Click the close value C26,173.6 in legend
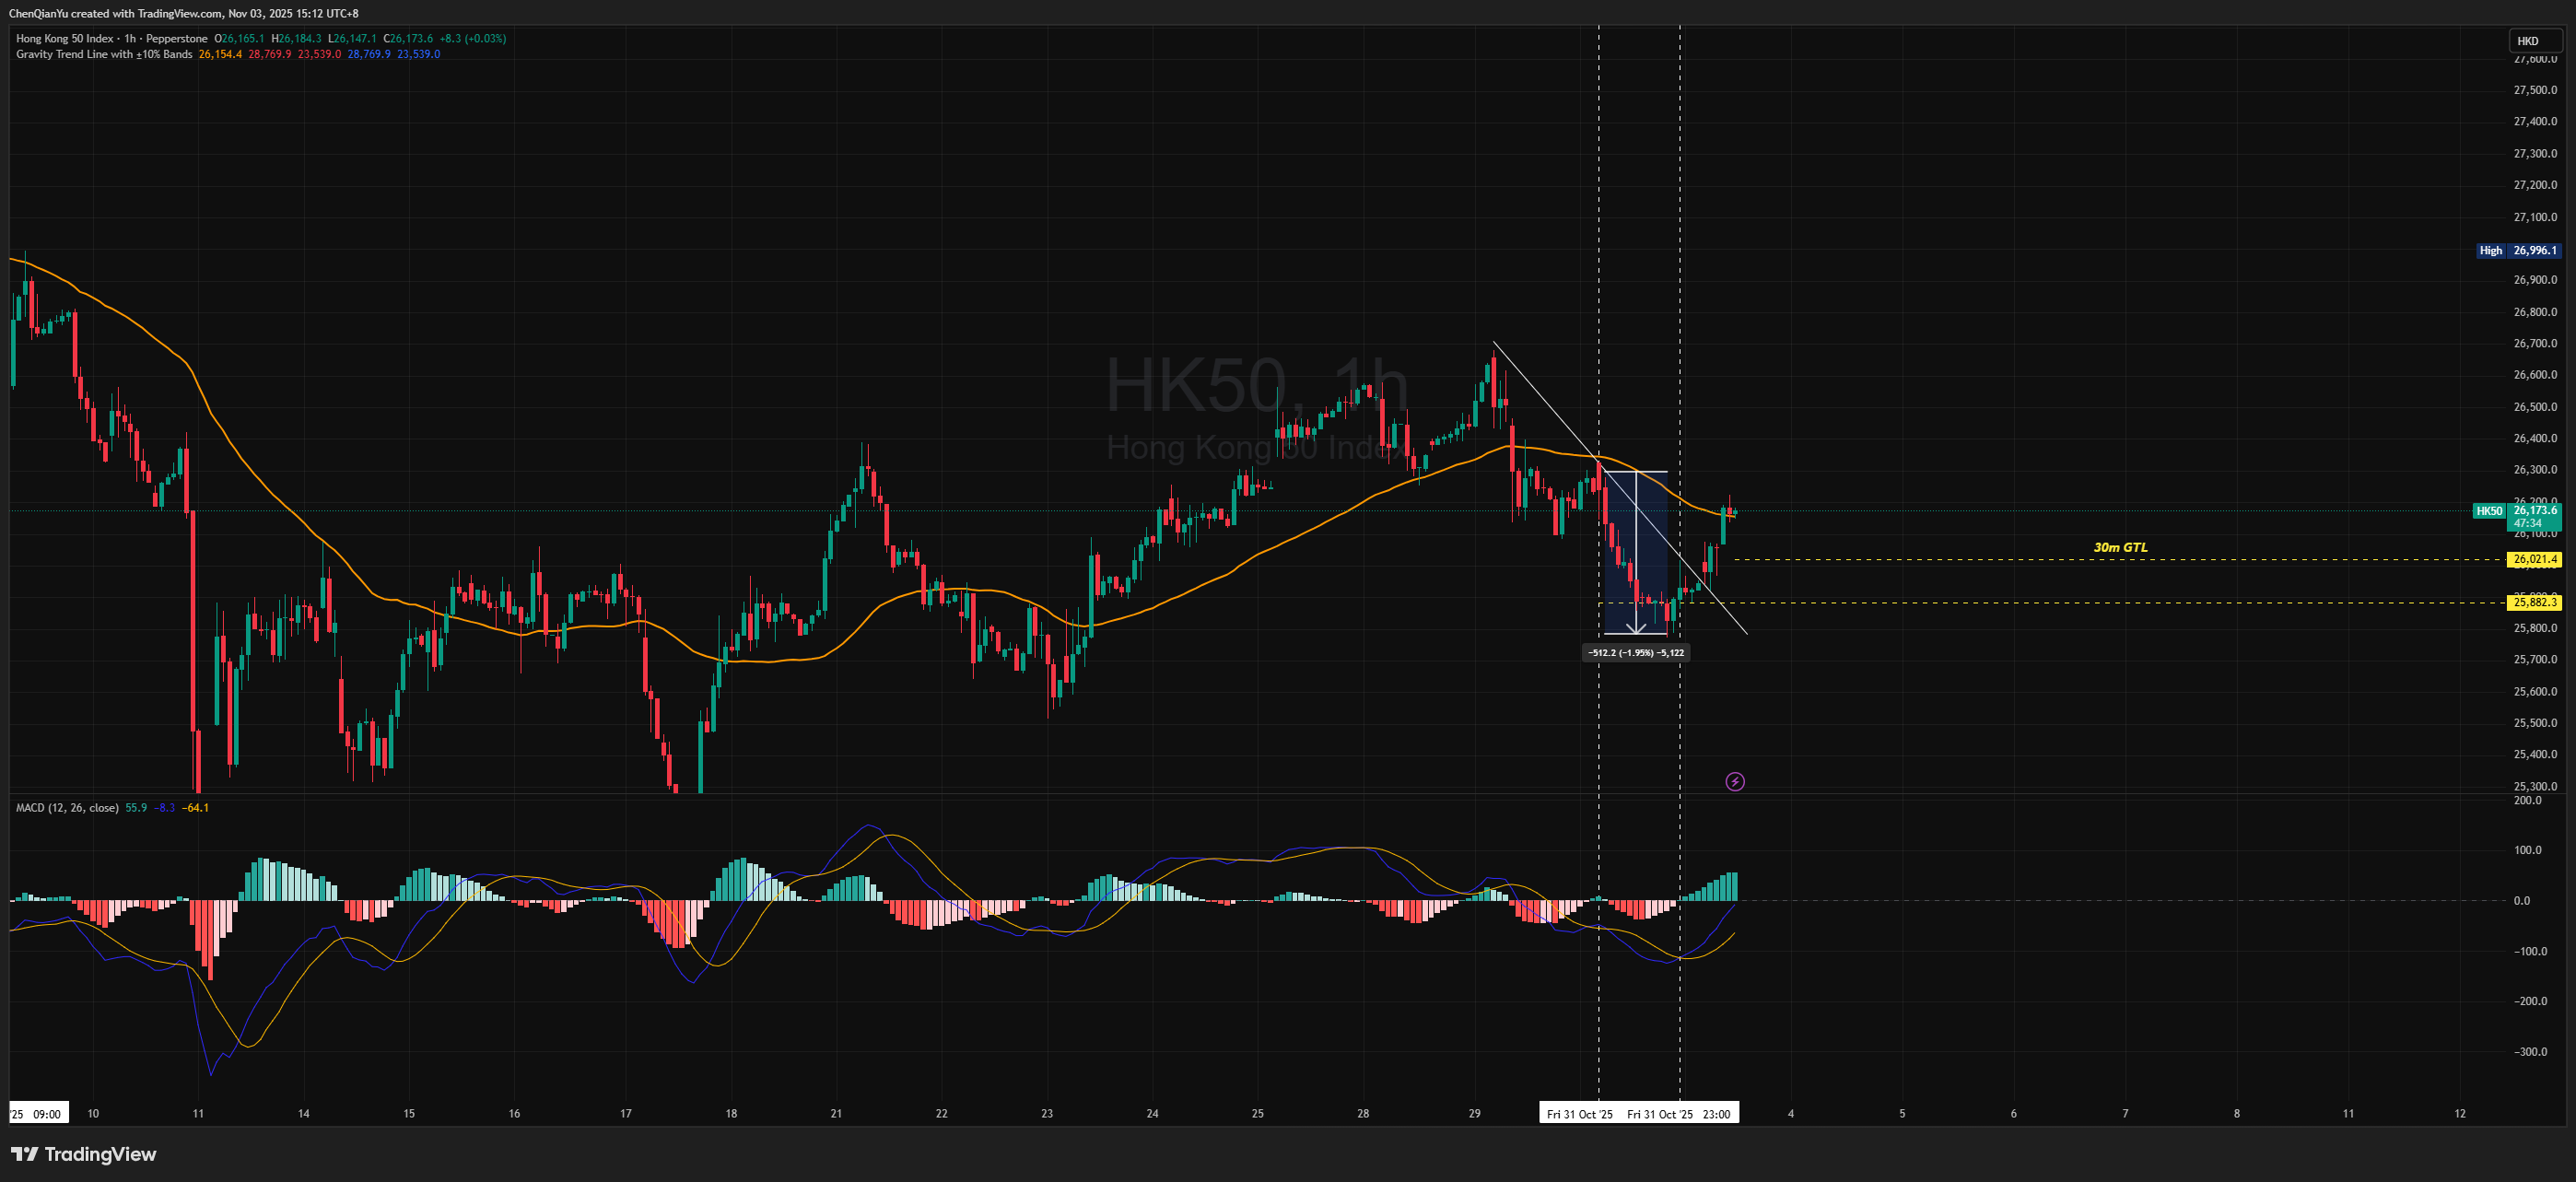 click(x=408, y=38)
